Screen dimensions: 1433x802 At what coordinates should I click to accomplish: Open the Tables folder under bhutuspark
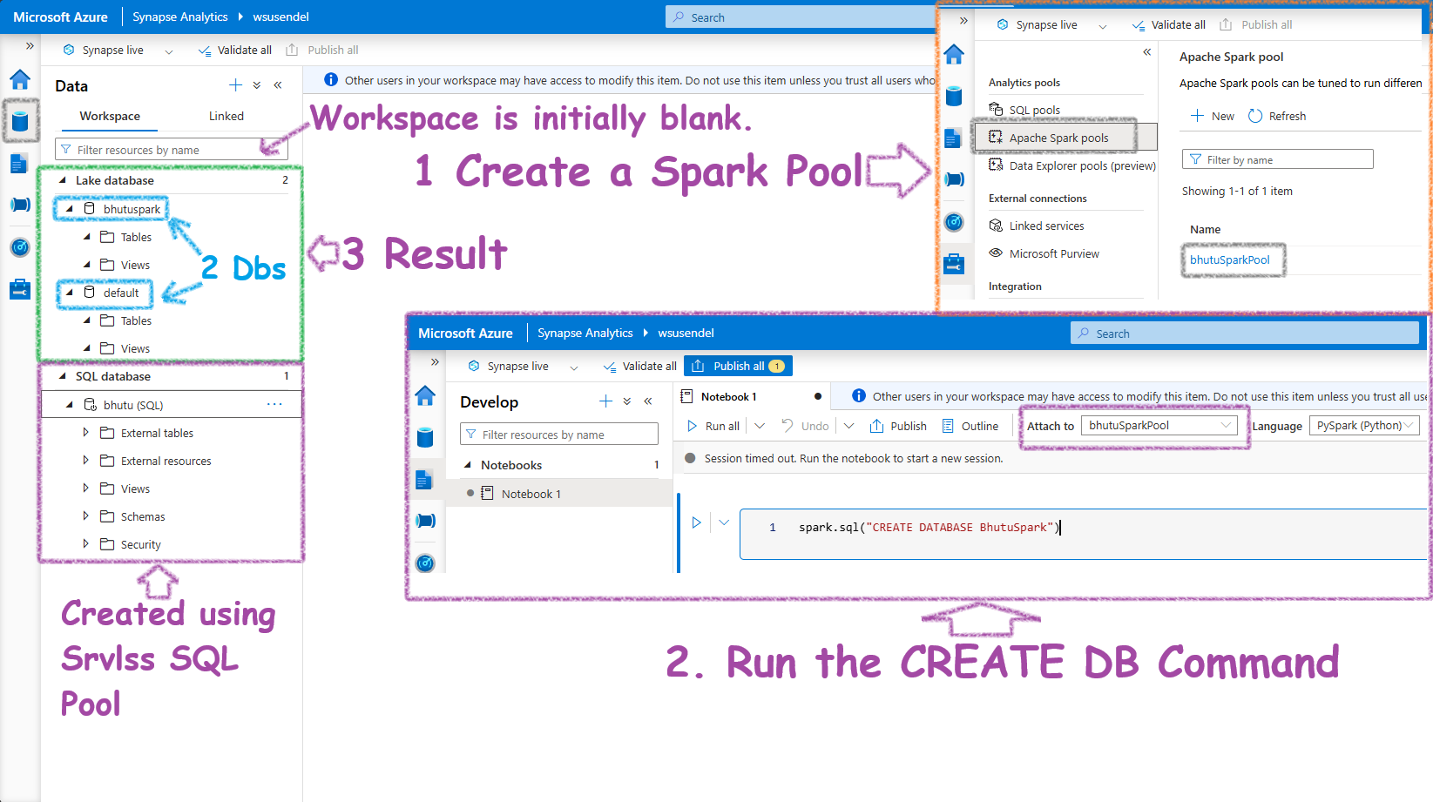[136, 237]
